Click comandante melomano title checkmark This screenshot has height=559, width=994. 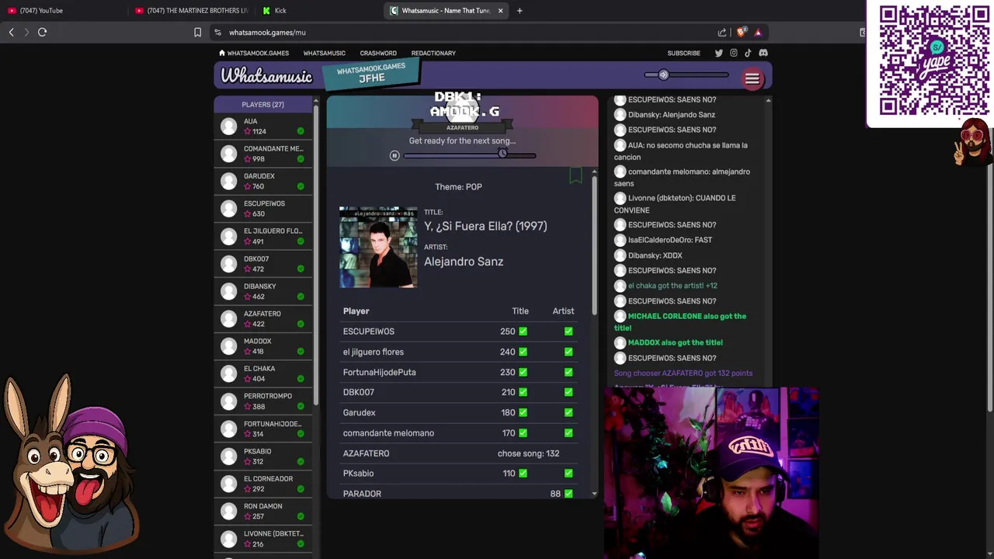[523, 433]
